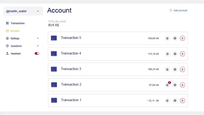The height and width of the screenshot is (115, 204).
Task: Click the second round icon on Transaction 5
Action: (175, 38)
